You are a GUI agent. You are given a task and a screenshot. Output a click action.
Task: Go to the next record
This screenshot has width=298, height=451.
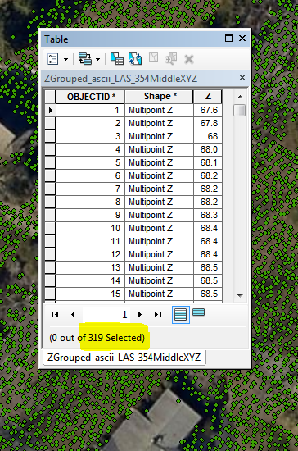pos(140,314)
